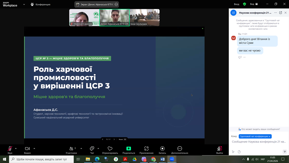Start recording with the Запись button
Image resolution: width=289 pixels, height=163 pixels.
[162, 149]
